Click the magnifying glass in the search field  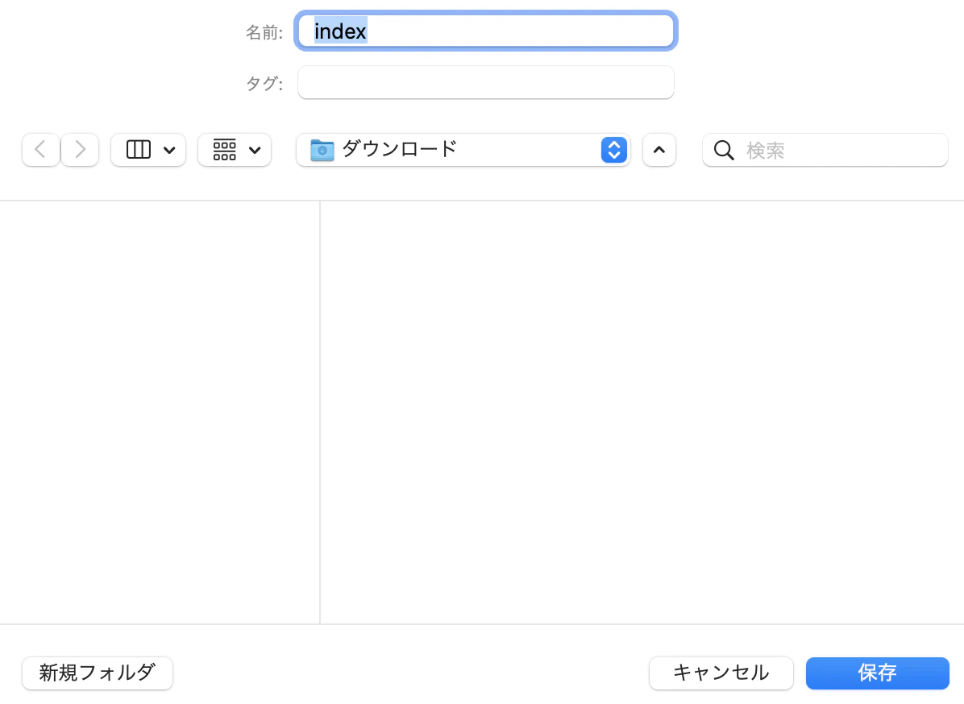(724, 150)
